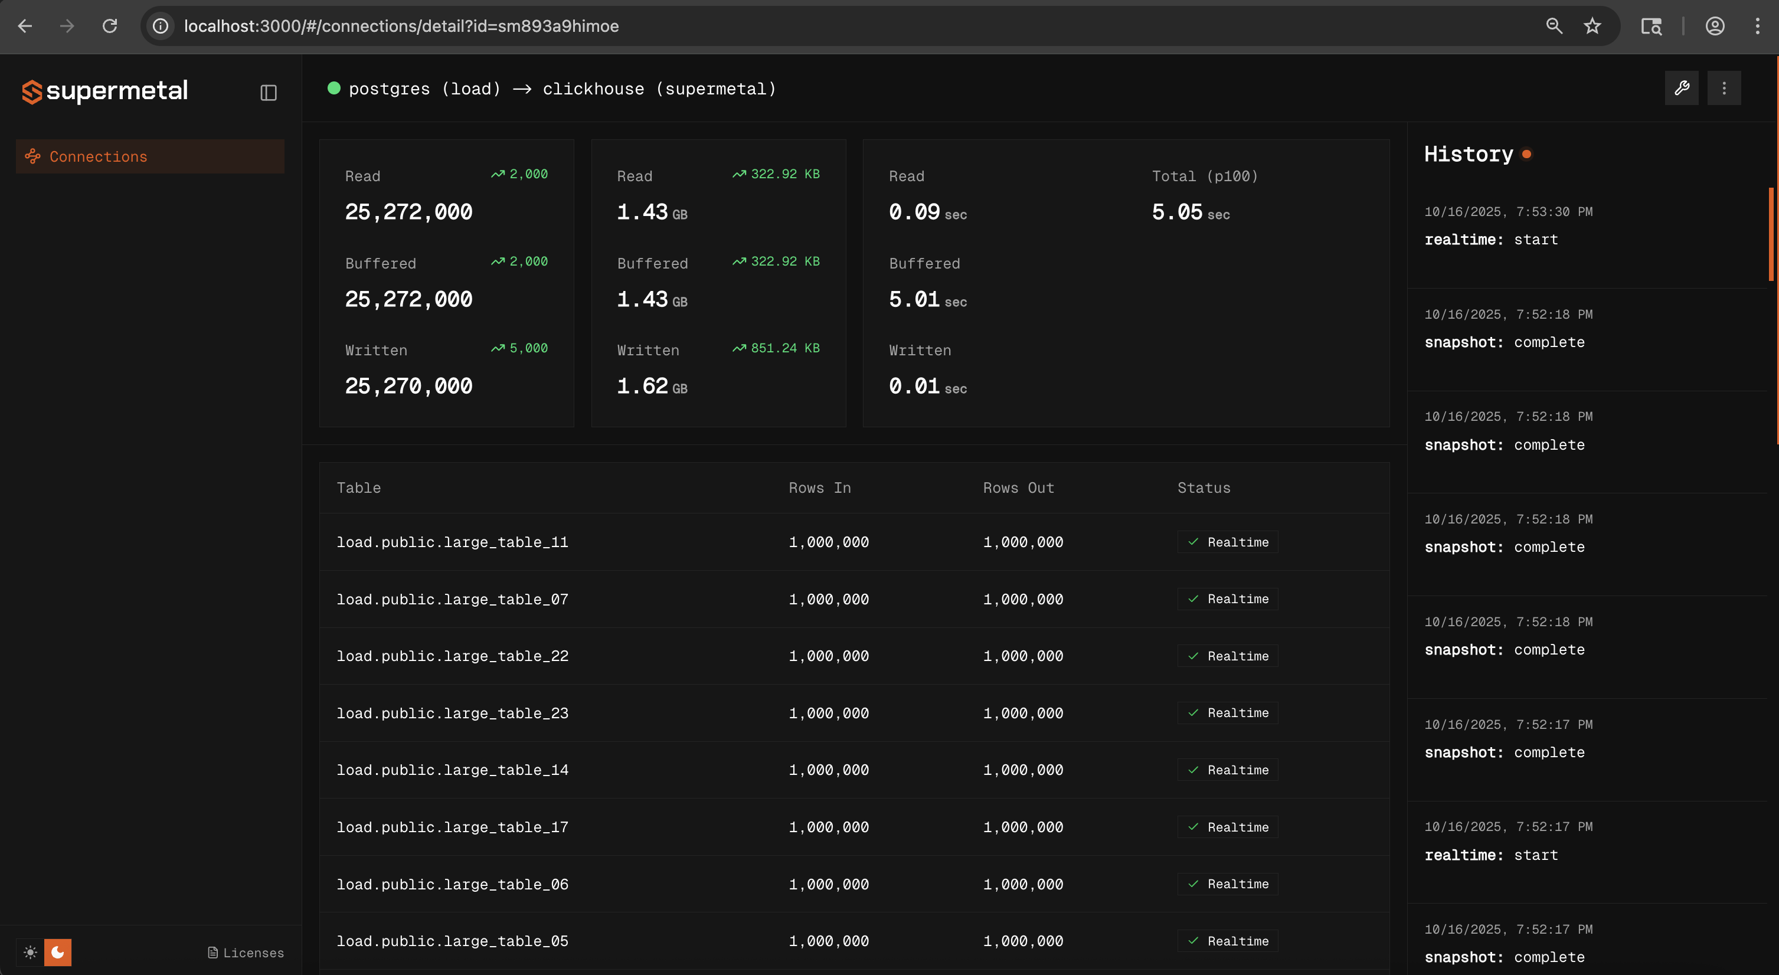This screenshot has height=975, width=1779.
Task: Switch to light theme sun icon
Action: tap(30, 952)
